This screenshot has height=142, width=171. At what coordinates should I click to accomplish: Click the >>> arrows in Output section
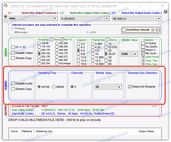click(154, 106)
